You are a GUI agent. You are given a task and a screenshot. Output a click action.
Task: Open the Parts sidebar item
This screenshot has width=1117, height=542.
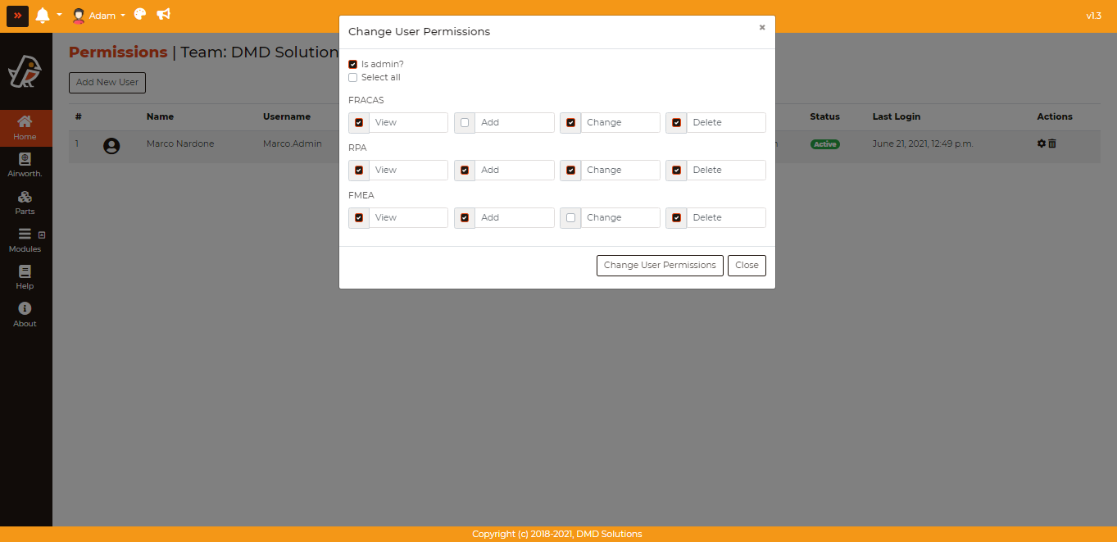point(25,202)
